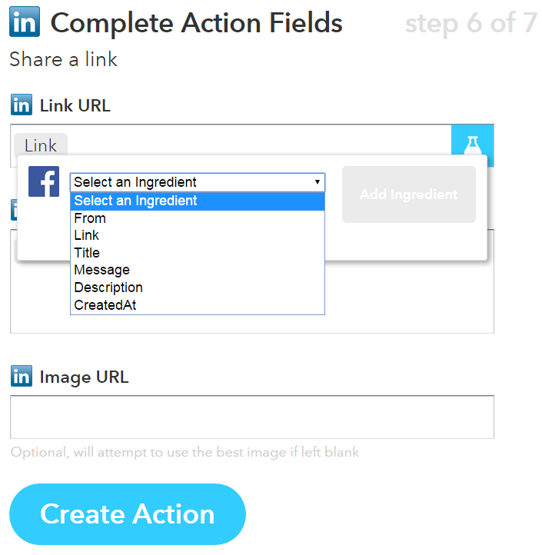Click the step 6 of 7 indicator
542x555 pixels.
click(471, 24)
